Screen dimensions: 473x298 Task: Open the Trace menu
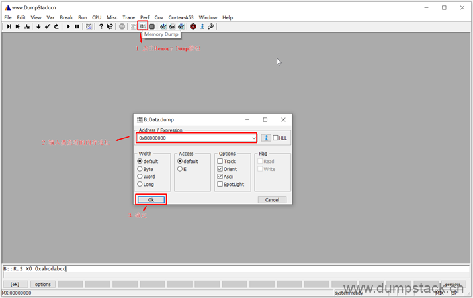point(128,17)
